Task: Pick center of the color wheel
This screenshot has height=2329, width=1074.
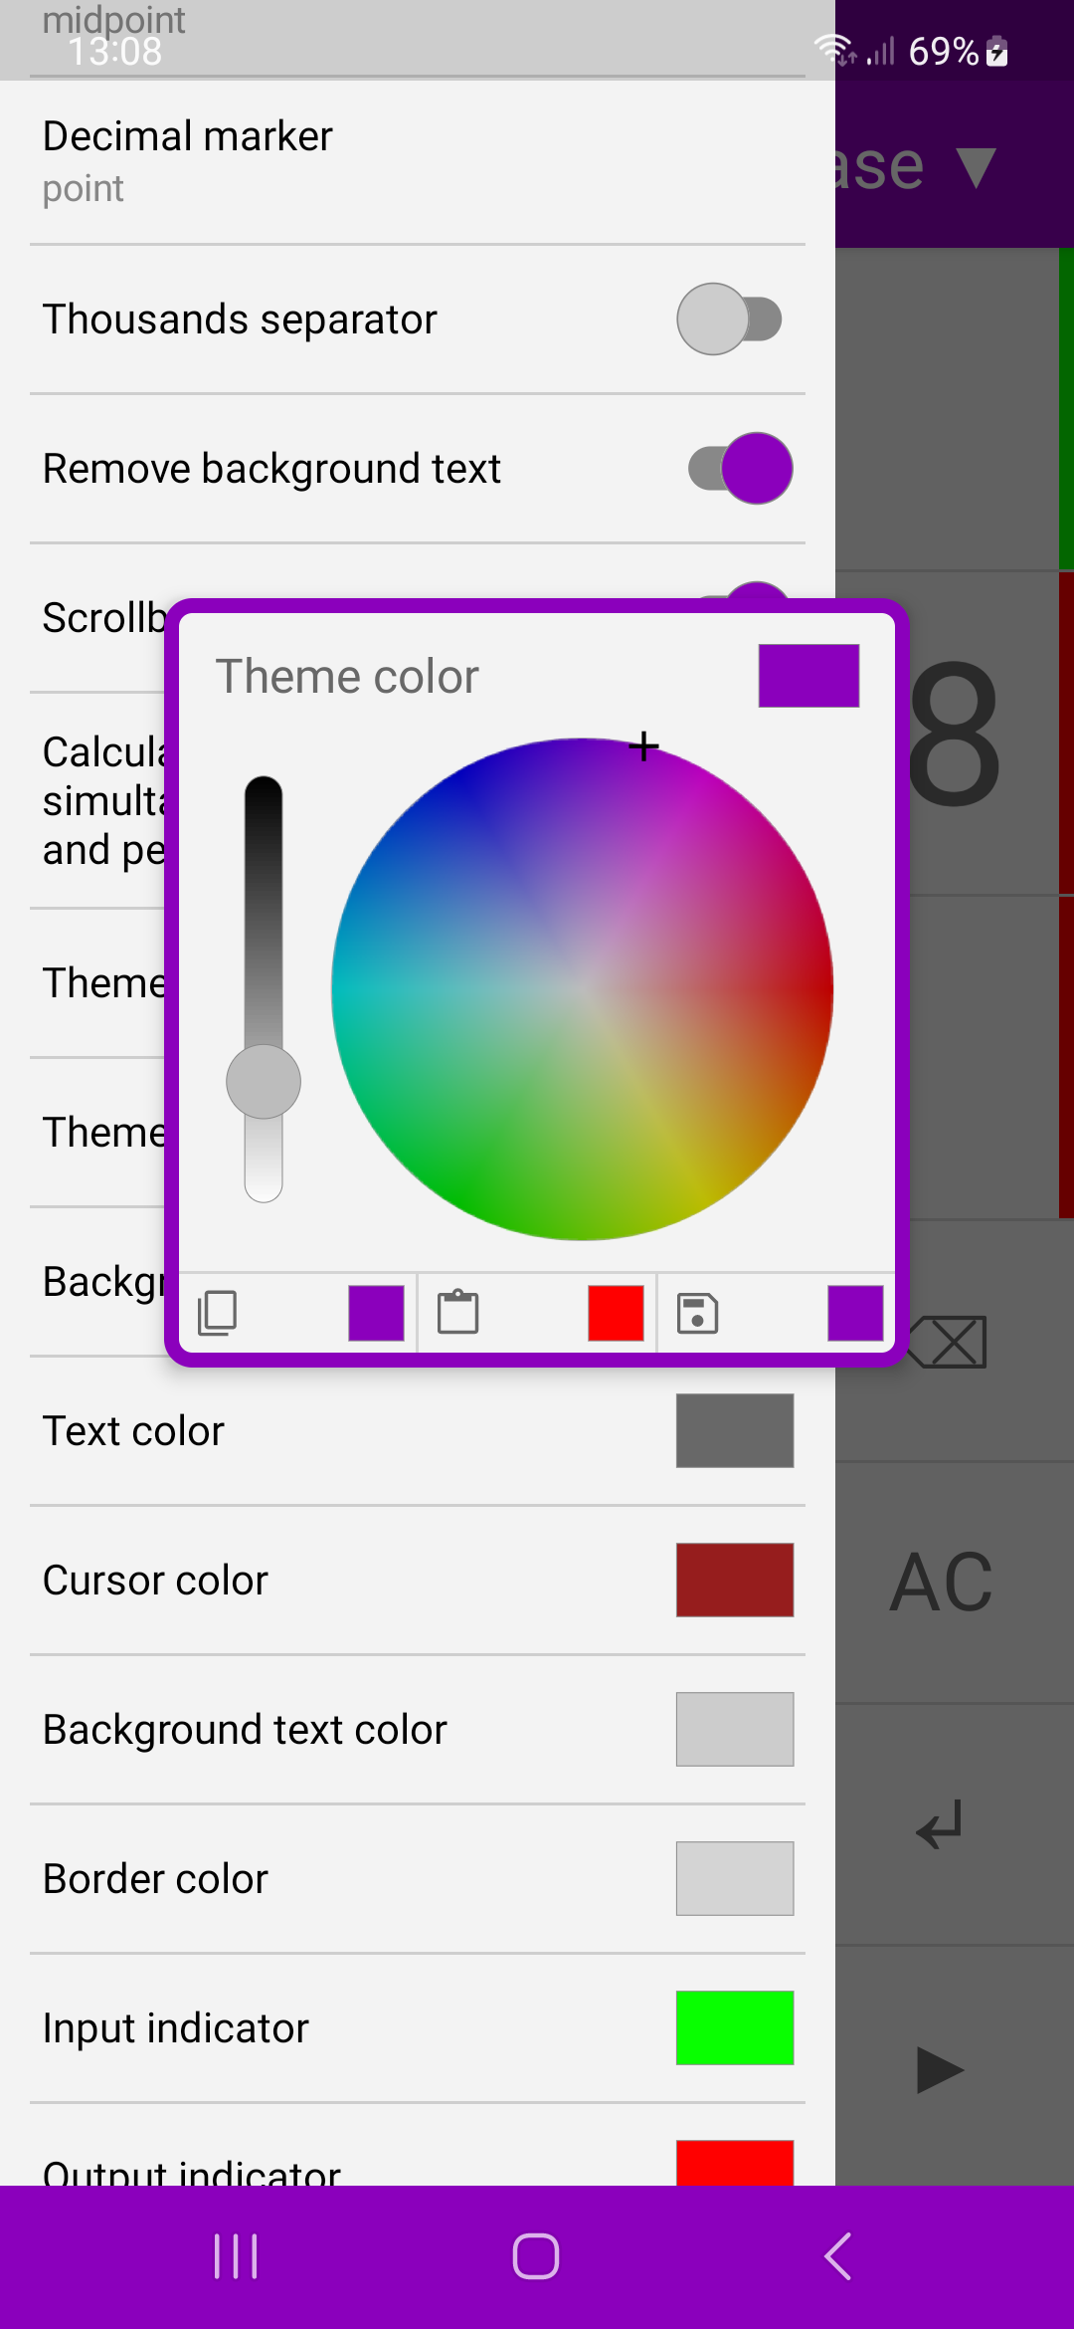Action: (583, 989)
